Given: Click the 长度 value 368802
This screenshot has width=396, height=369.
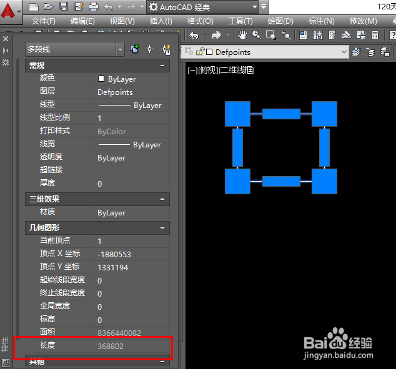Looking at the screenshot, I should (x=133, y=346).
